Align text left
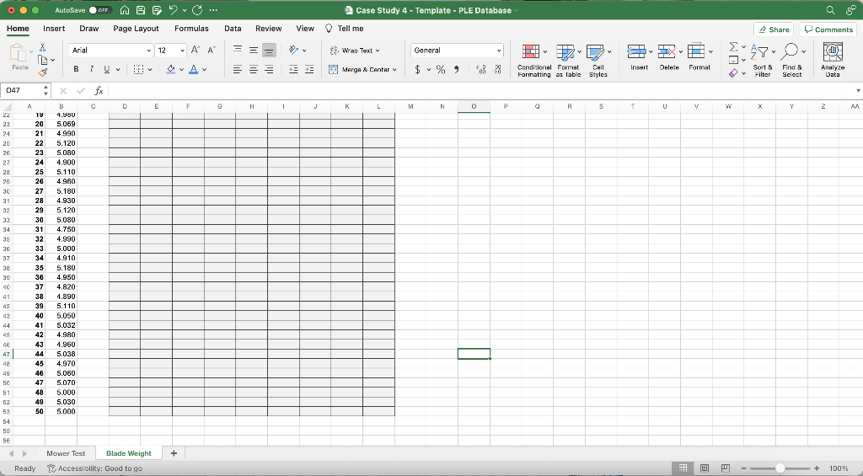This screenshot has width=863, height=476. 237,69
